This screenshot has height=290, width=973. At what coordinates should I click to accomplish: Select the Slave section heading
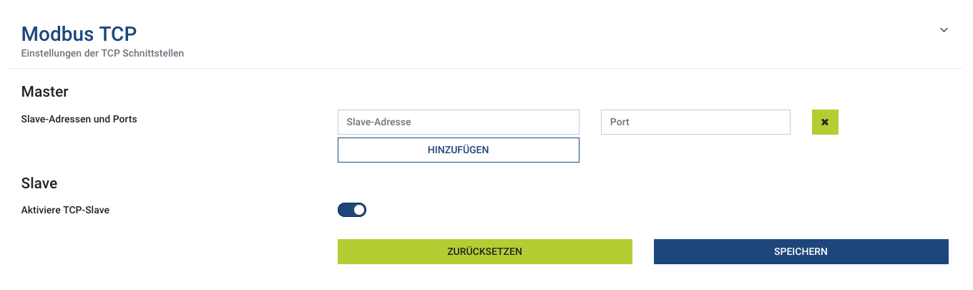tap(39, 183)
